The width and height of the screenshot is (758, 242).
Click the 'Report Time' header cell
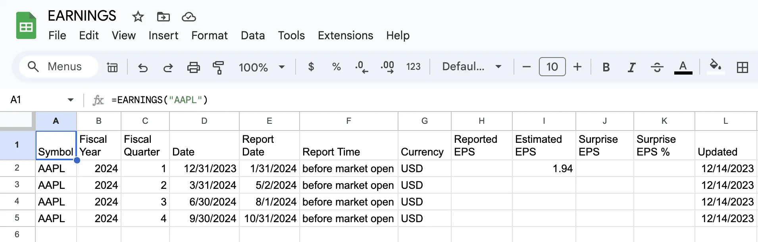[348, 145]
